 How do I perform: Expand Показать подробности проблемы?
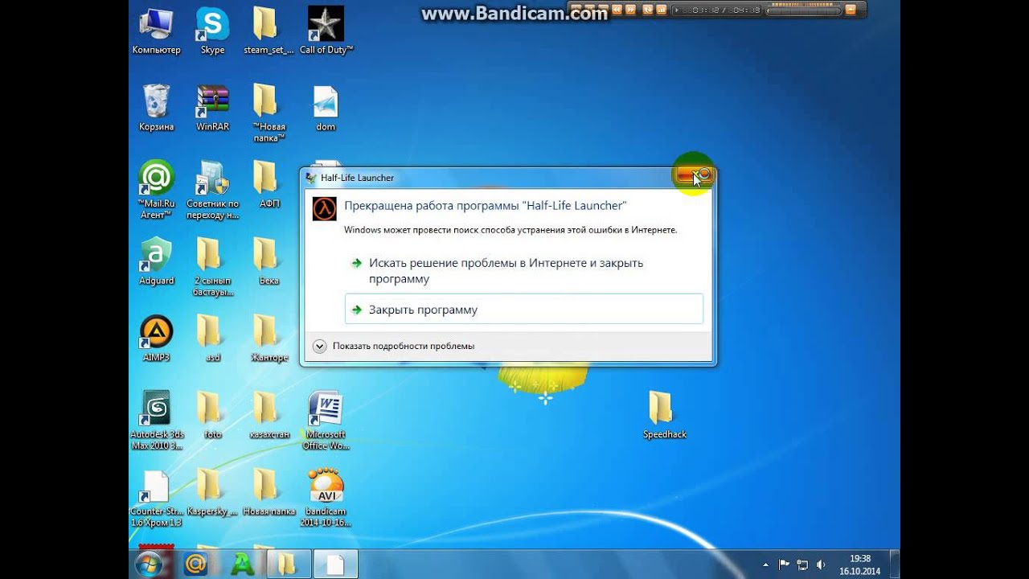pyautogui.click(x=393, y=346)
